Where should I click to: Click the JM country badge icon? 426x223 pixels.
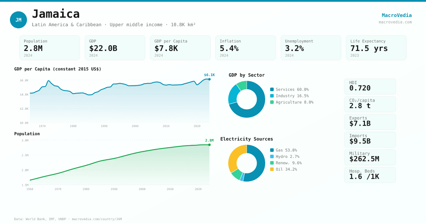click(18, 20)
